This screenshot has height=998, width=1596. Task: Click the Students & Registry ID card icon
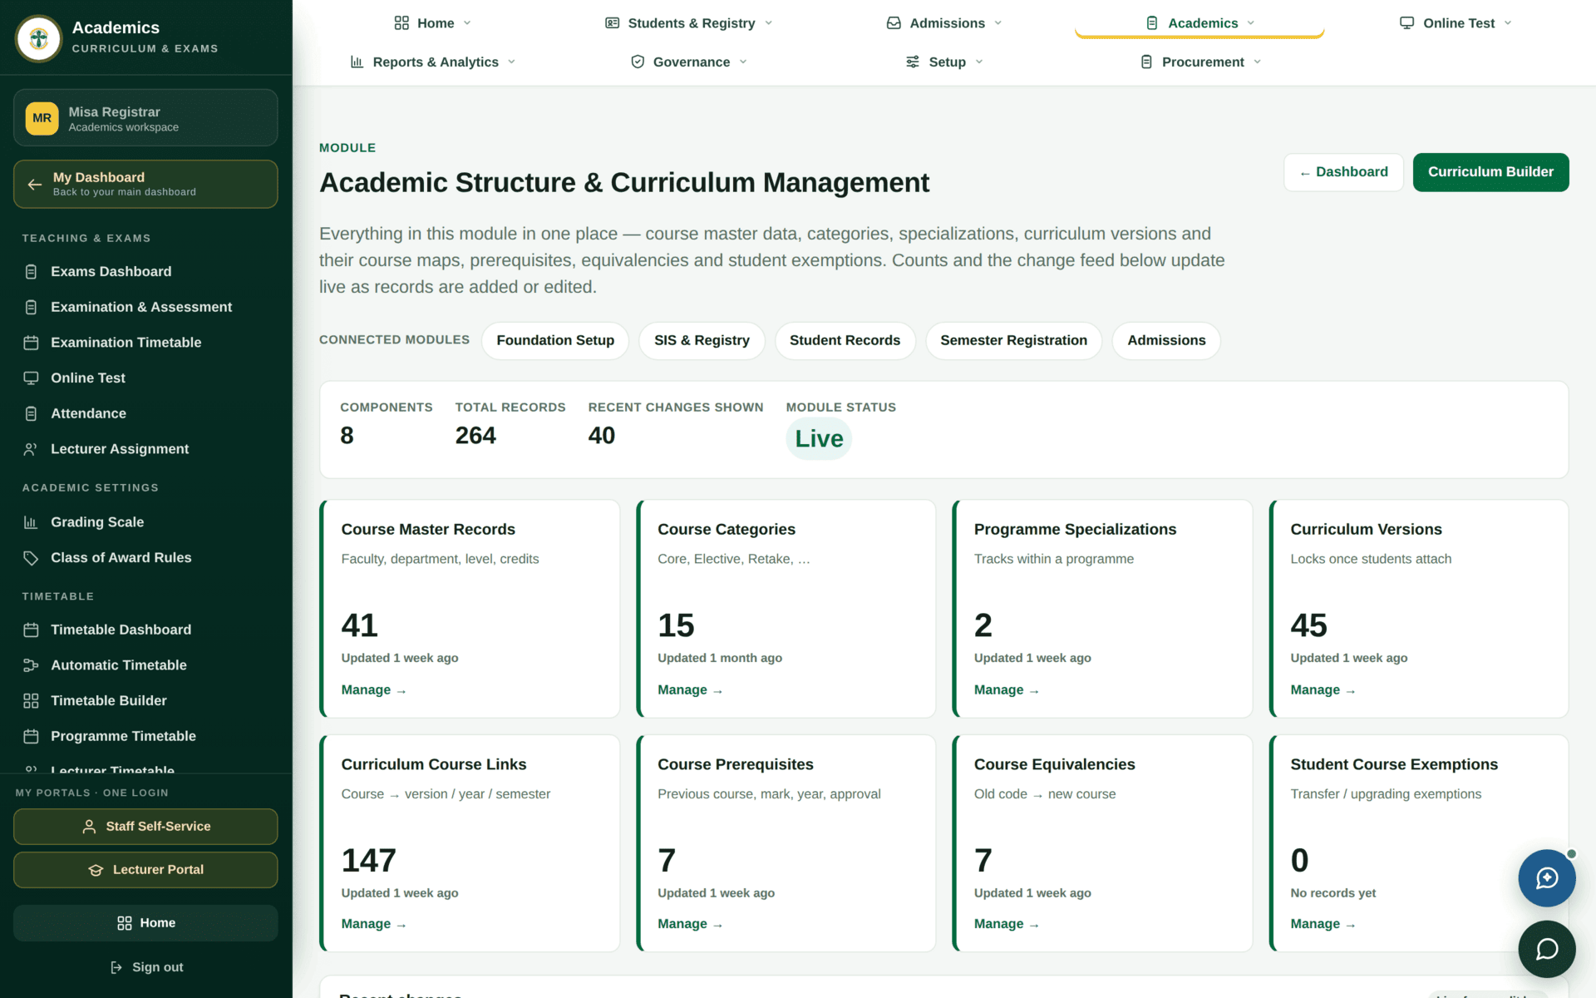[613, 23]
